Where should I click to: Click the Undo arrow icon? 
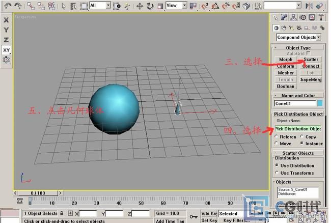coord(7,6)
